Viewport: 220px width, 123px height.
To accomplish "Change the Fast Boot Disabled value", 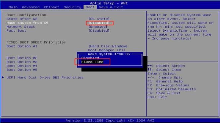I will [99, 31].
